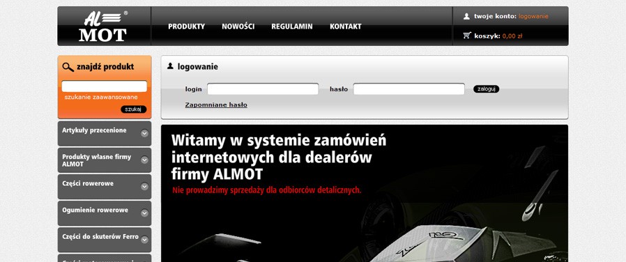This screenshot has height=262, width=626.
Task: Open the Ogumienie rowerowe category
Action: [95, 210]
